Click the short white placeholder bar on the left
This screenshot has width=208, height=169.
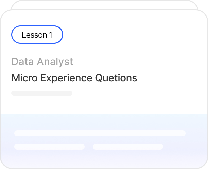pos(49,147)
